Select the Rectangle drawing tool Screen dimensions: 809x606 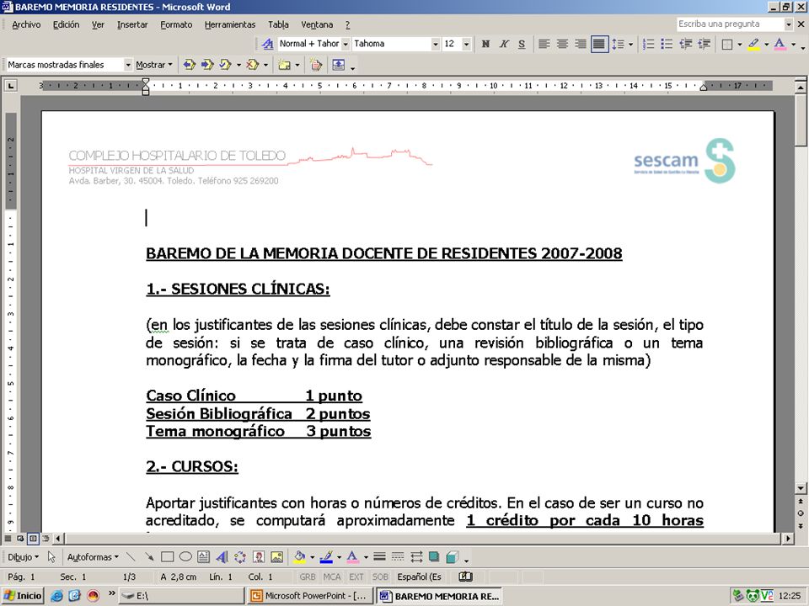(167, 557)
